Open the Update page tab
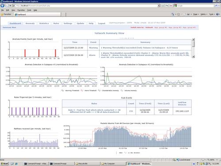The image size is (221, 166). [x=80, y=23]
